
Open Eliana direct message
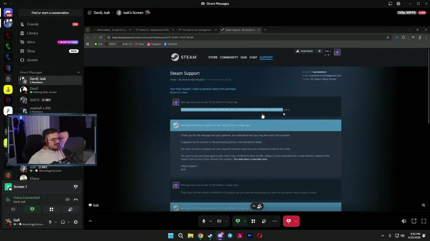pyautogui.click(x=50, y=178)
